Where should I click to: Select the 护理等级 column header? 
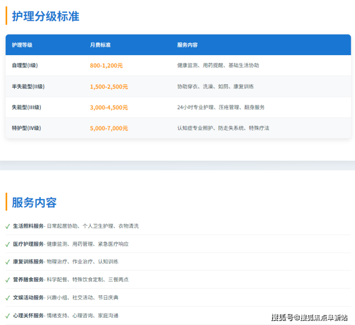22,45
